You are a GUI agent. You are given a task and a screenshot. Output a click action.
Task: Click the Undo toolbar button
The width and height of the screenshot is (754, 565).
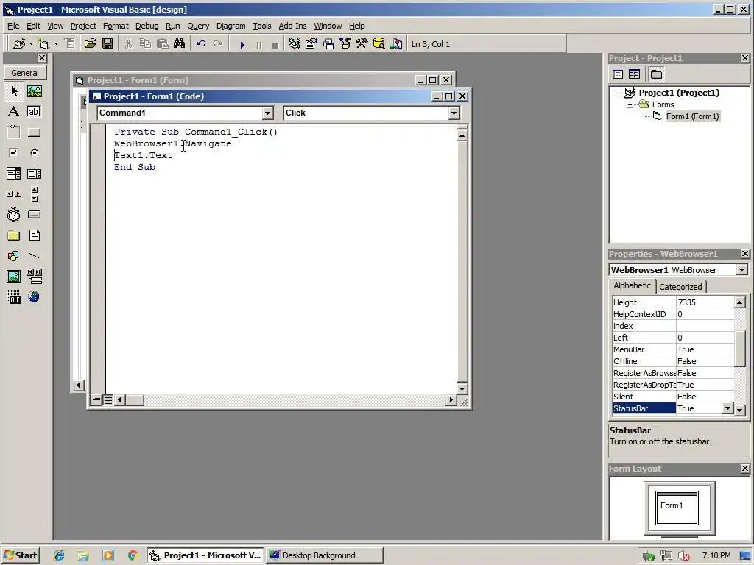tap(200, 43)
